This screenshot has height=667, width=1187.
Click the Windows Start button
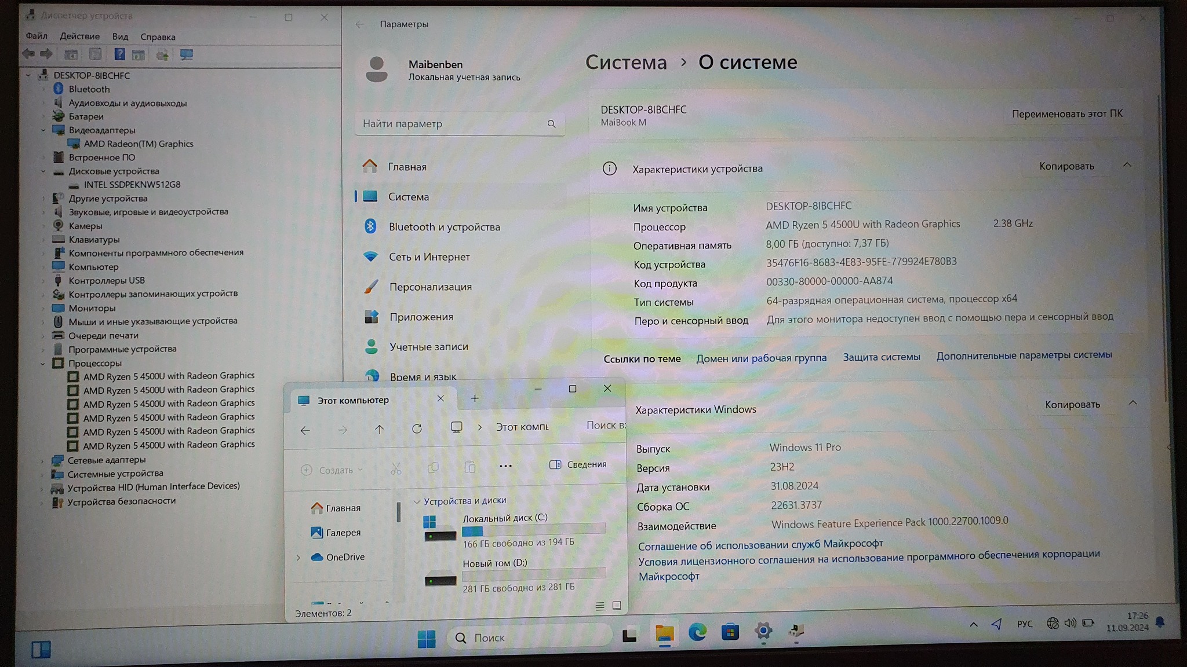[427, 639]
